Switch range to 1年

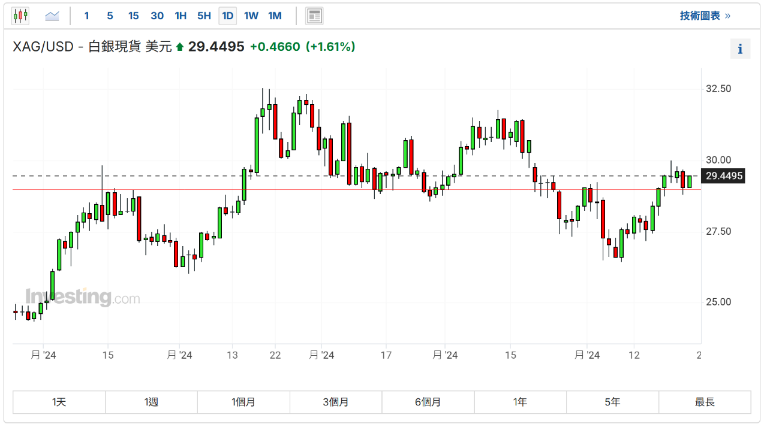click(x=520, y=402)
